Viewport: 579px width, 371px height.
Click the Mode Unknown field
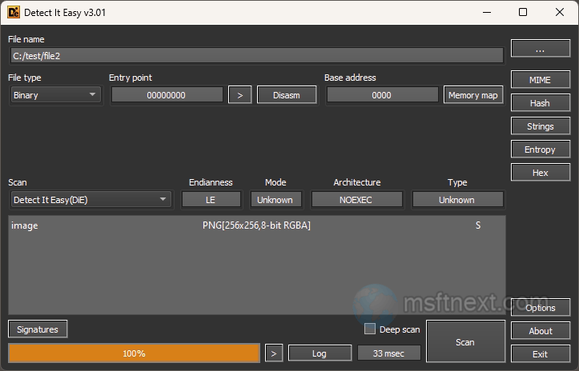click(275, 200)
